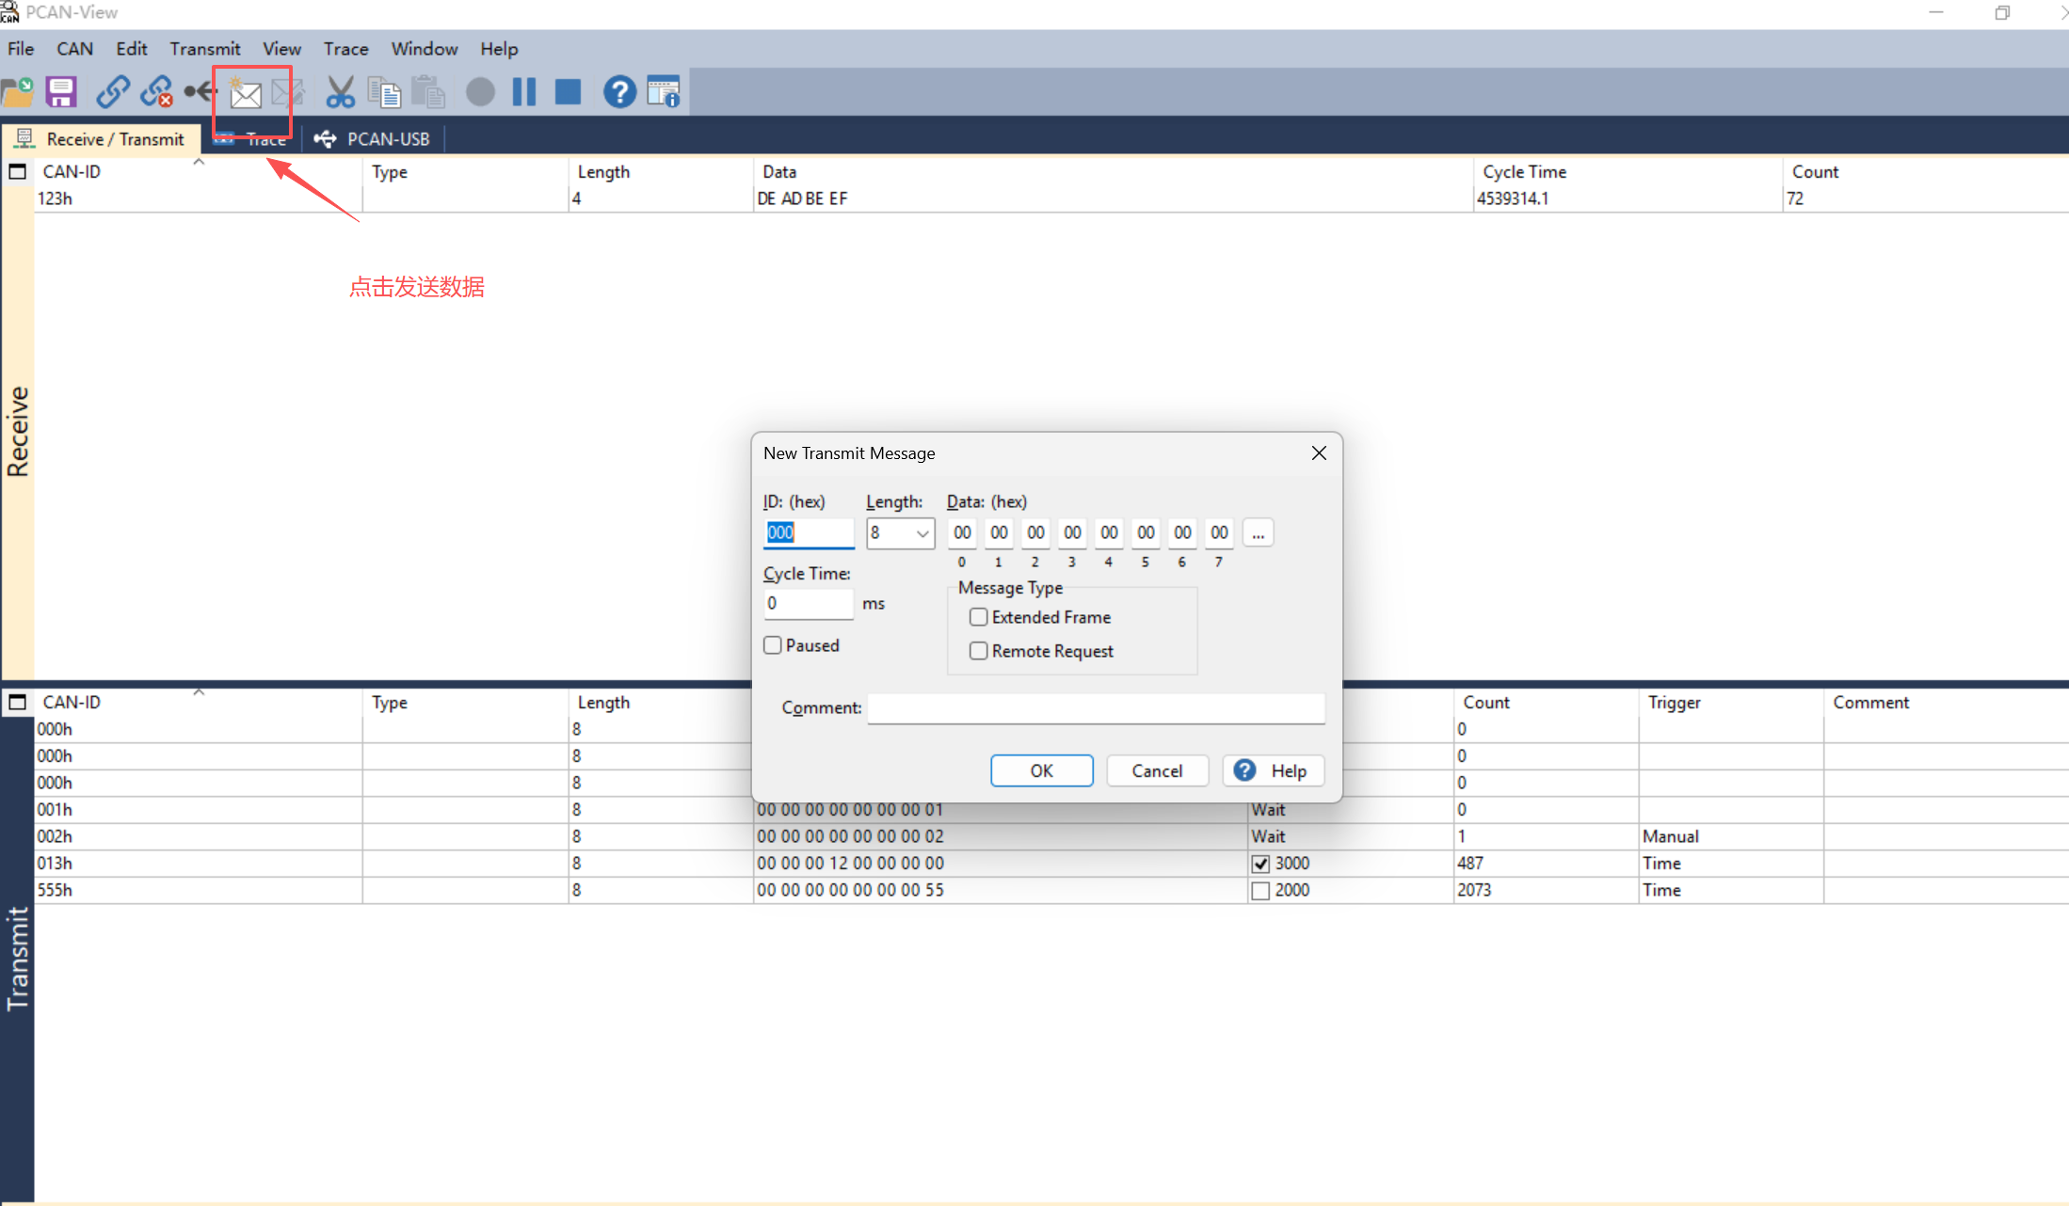Switch to the PCAN-USB tab
This screenshot has height=1206, width=2069.
click(372, 139)
